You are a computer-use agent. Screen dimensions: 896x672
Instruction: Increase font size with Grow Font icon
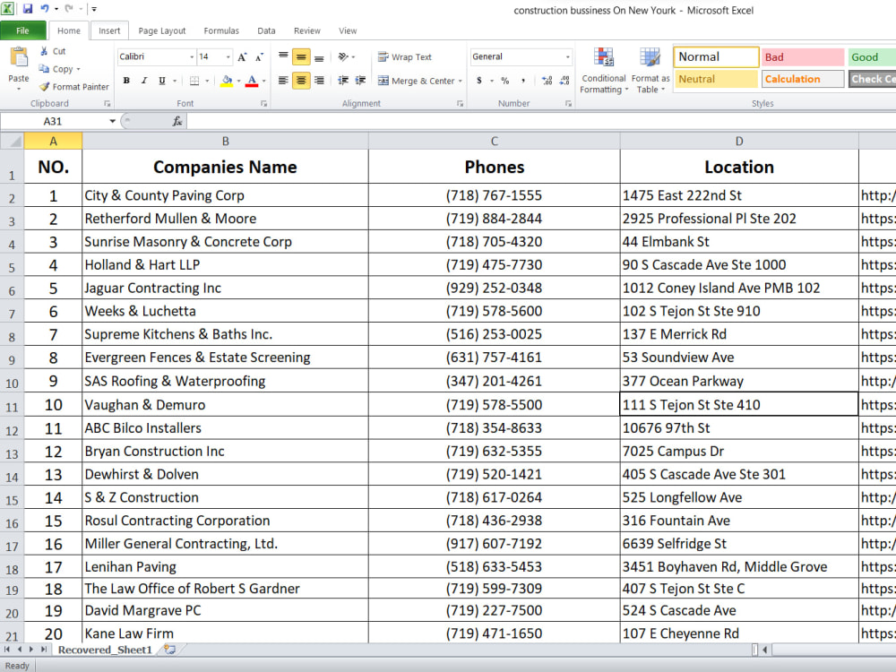tap(242, 57)
